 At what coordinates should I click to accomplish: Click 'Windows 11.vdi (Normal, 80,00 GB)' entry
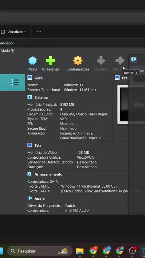89,186
